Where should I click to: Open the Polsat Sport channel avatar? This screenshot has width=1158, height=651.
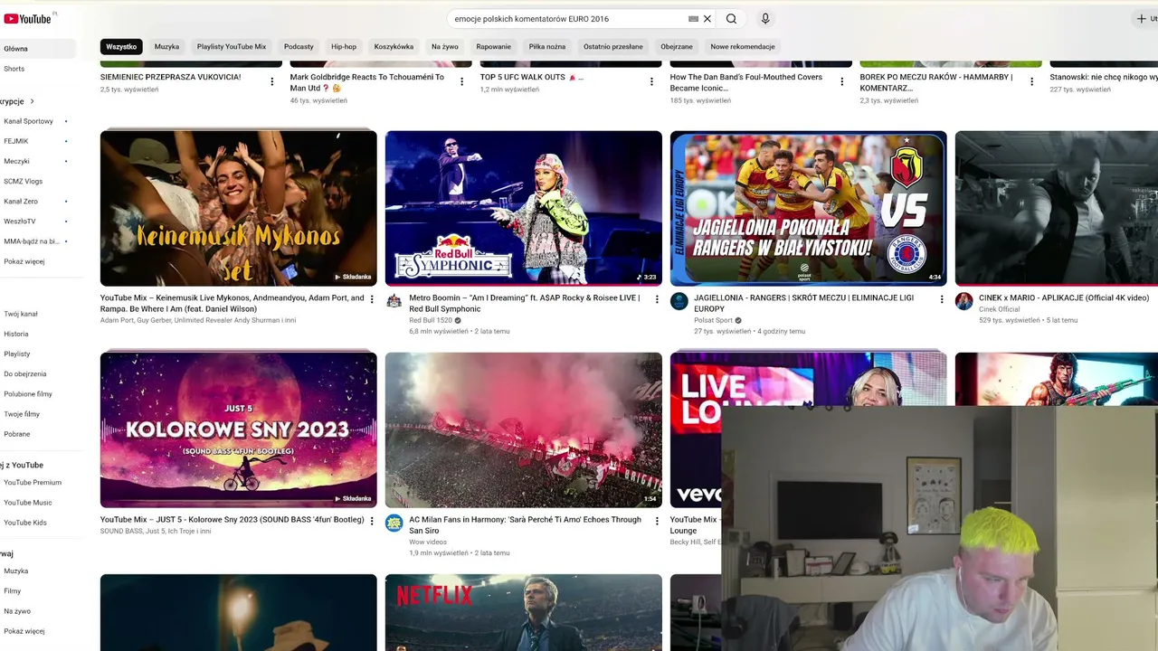679,301
